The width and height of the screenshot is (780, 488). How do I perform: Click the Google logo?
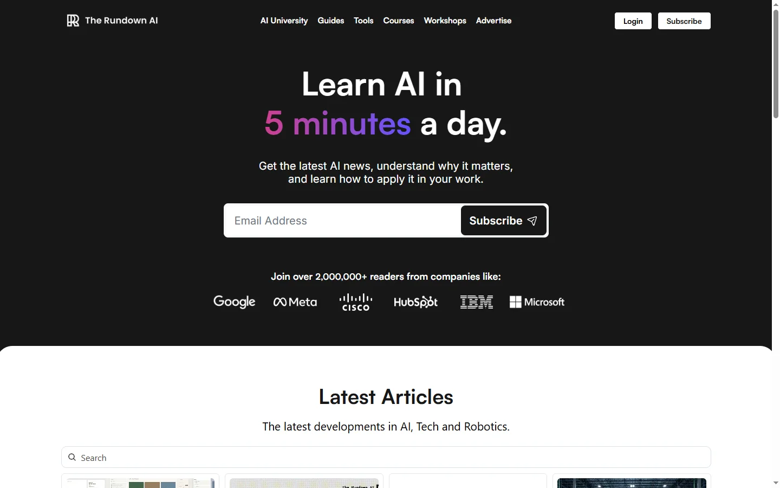pos(235,302)
